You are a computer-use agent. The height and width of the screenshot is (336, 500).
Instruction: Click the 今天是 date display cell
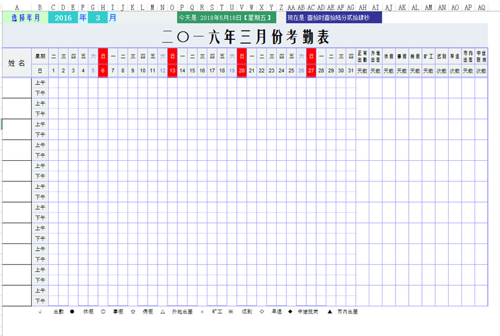pos(226,18)
